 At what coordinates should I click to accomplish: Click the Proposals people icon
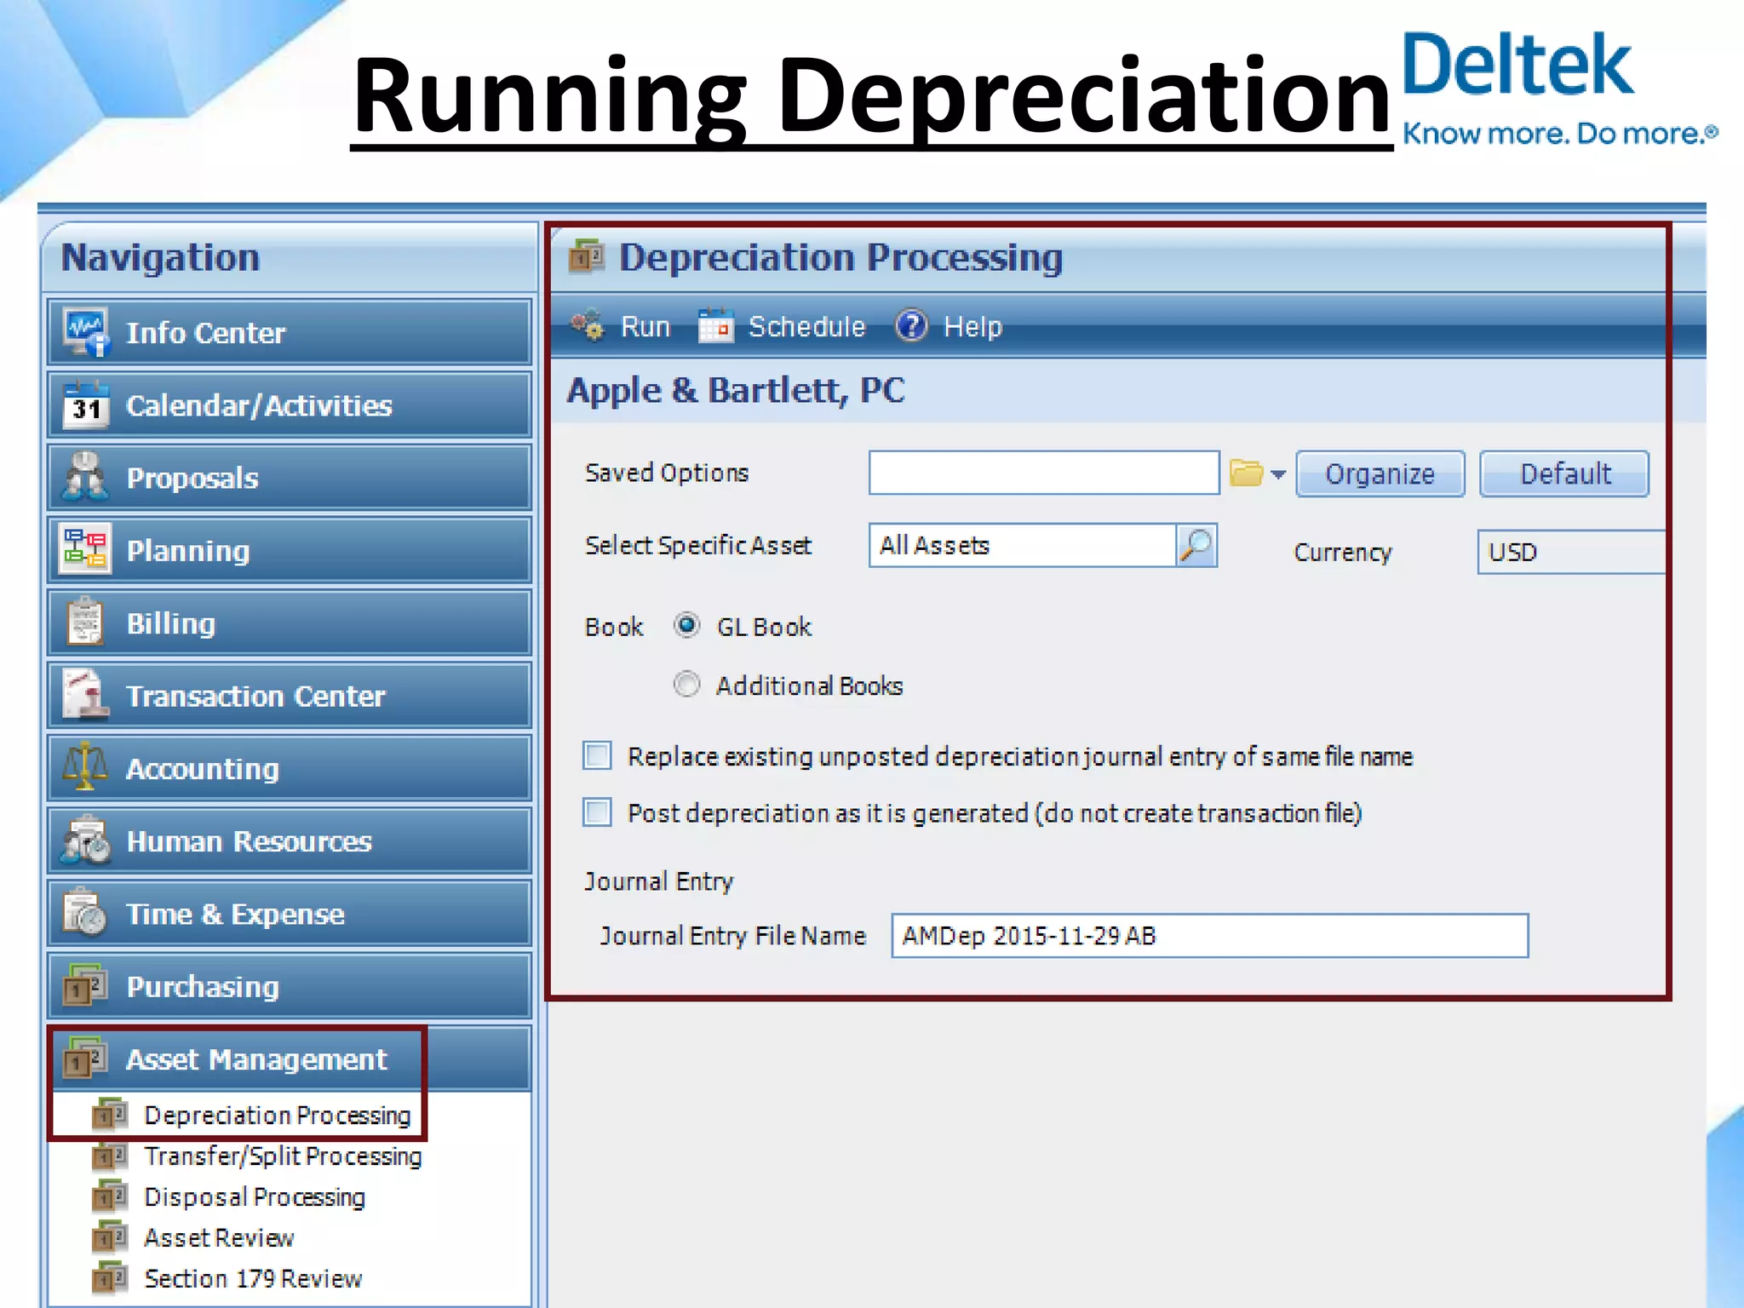[x=85, y=478]
